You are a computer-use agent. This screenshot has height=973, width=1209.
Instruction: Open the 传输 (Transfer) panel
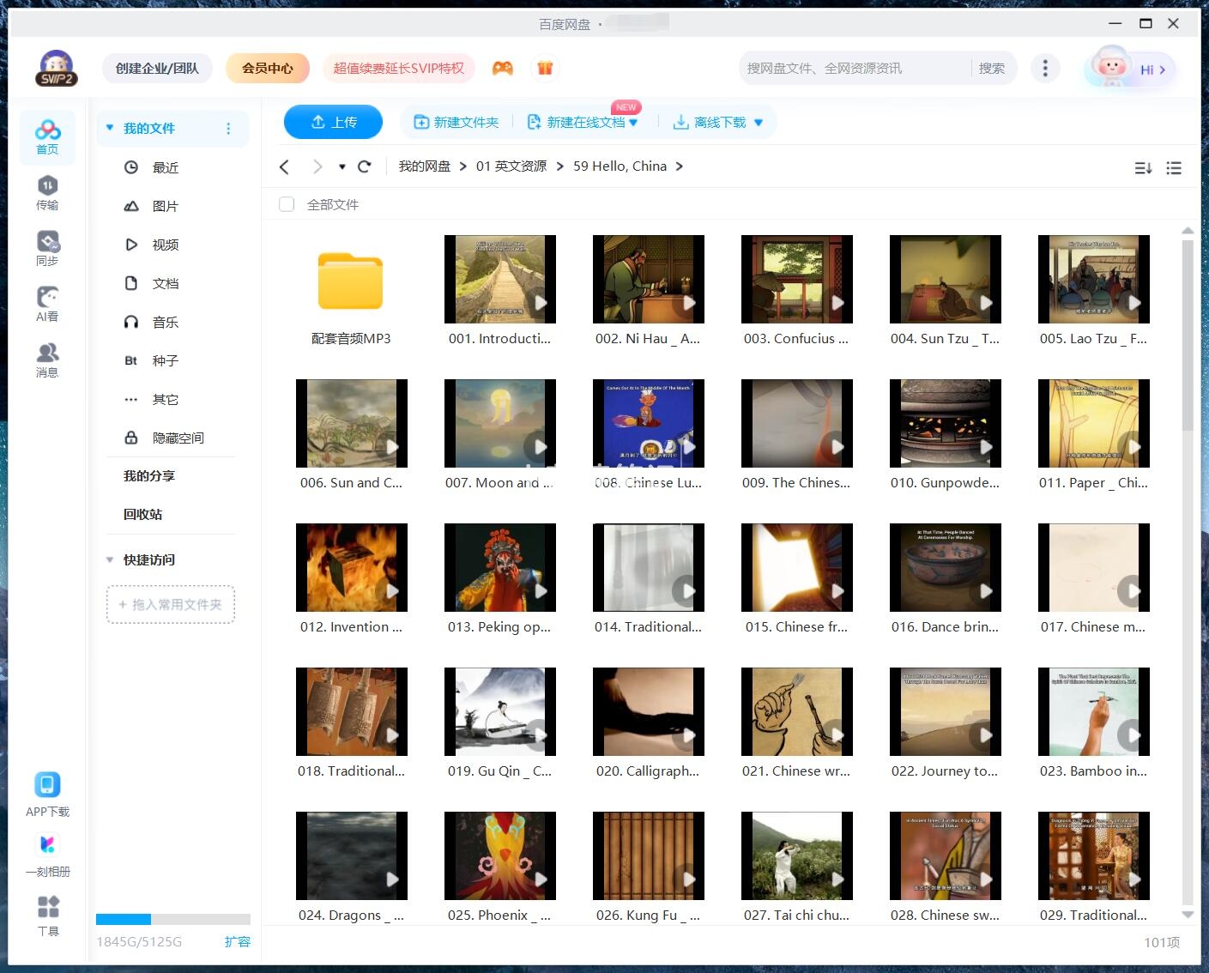coord(47,193)
